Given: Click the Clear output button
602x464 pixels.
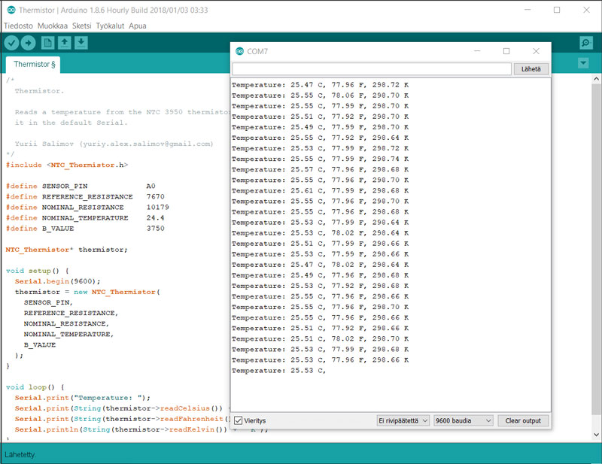Looking at the screenshot, I should coord(523,420).
